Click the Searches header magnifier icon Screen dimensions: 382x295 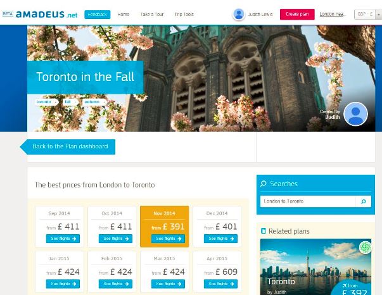[264, 184]
